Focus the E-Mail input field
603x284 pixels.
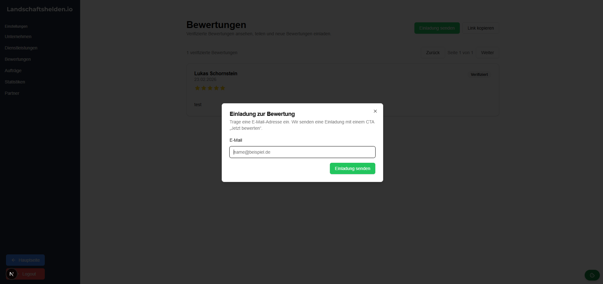302,152
